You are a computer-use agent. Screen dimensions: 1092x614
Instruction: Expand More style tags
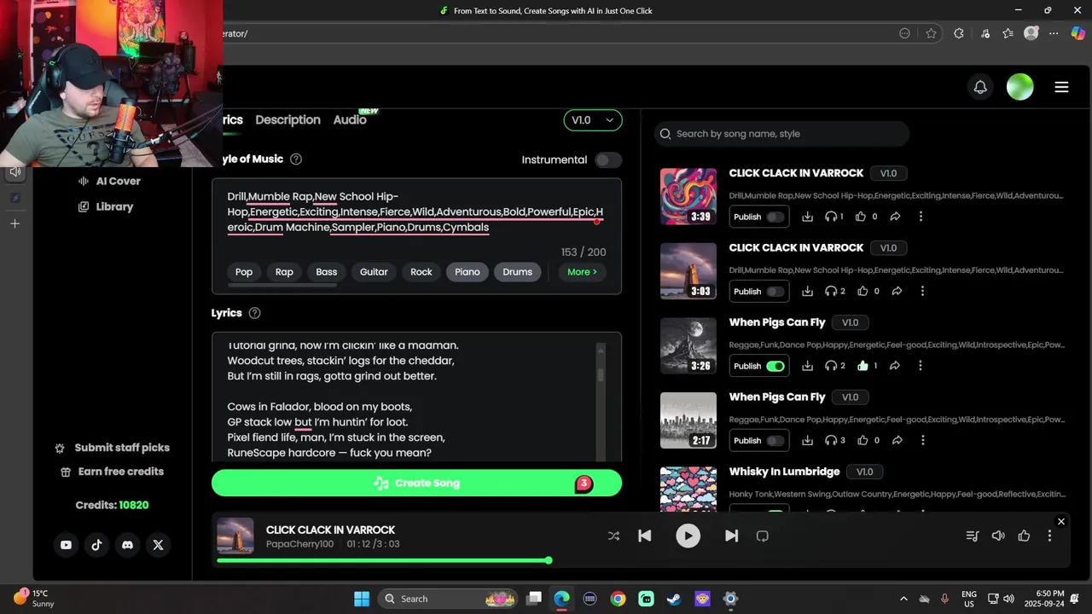(582, 272)
